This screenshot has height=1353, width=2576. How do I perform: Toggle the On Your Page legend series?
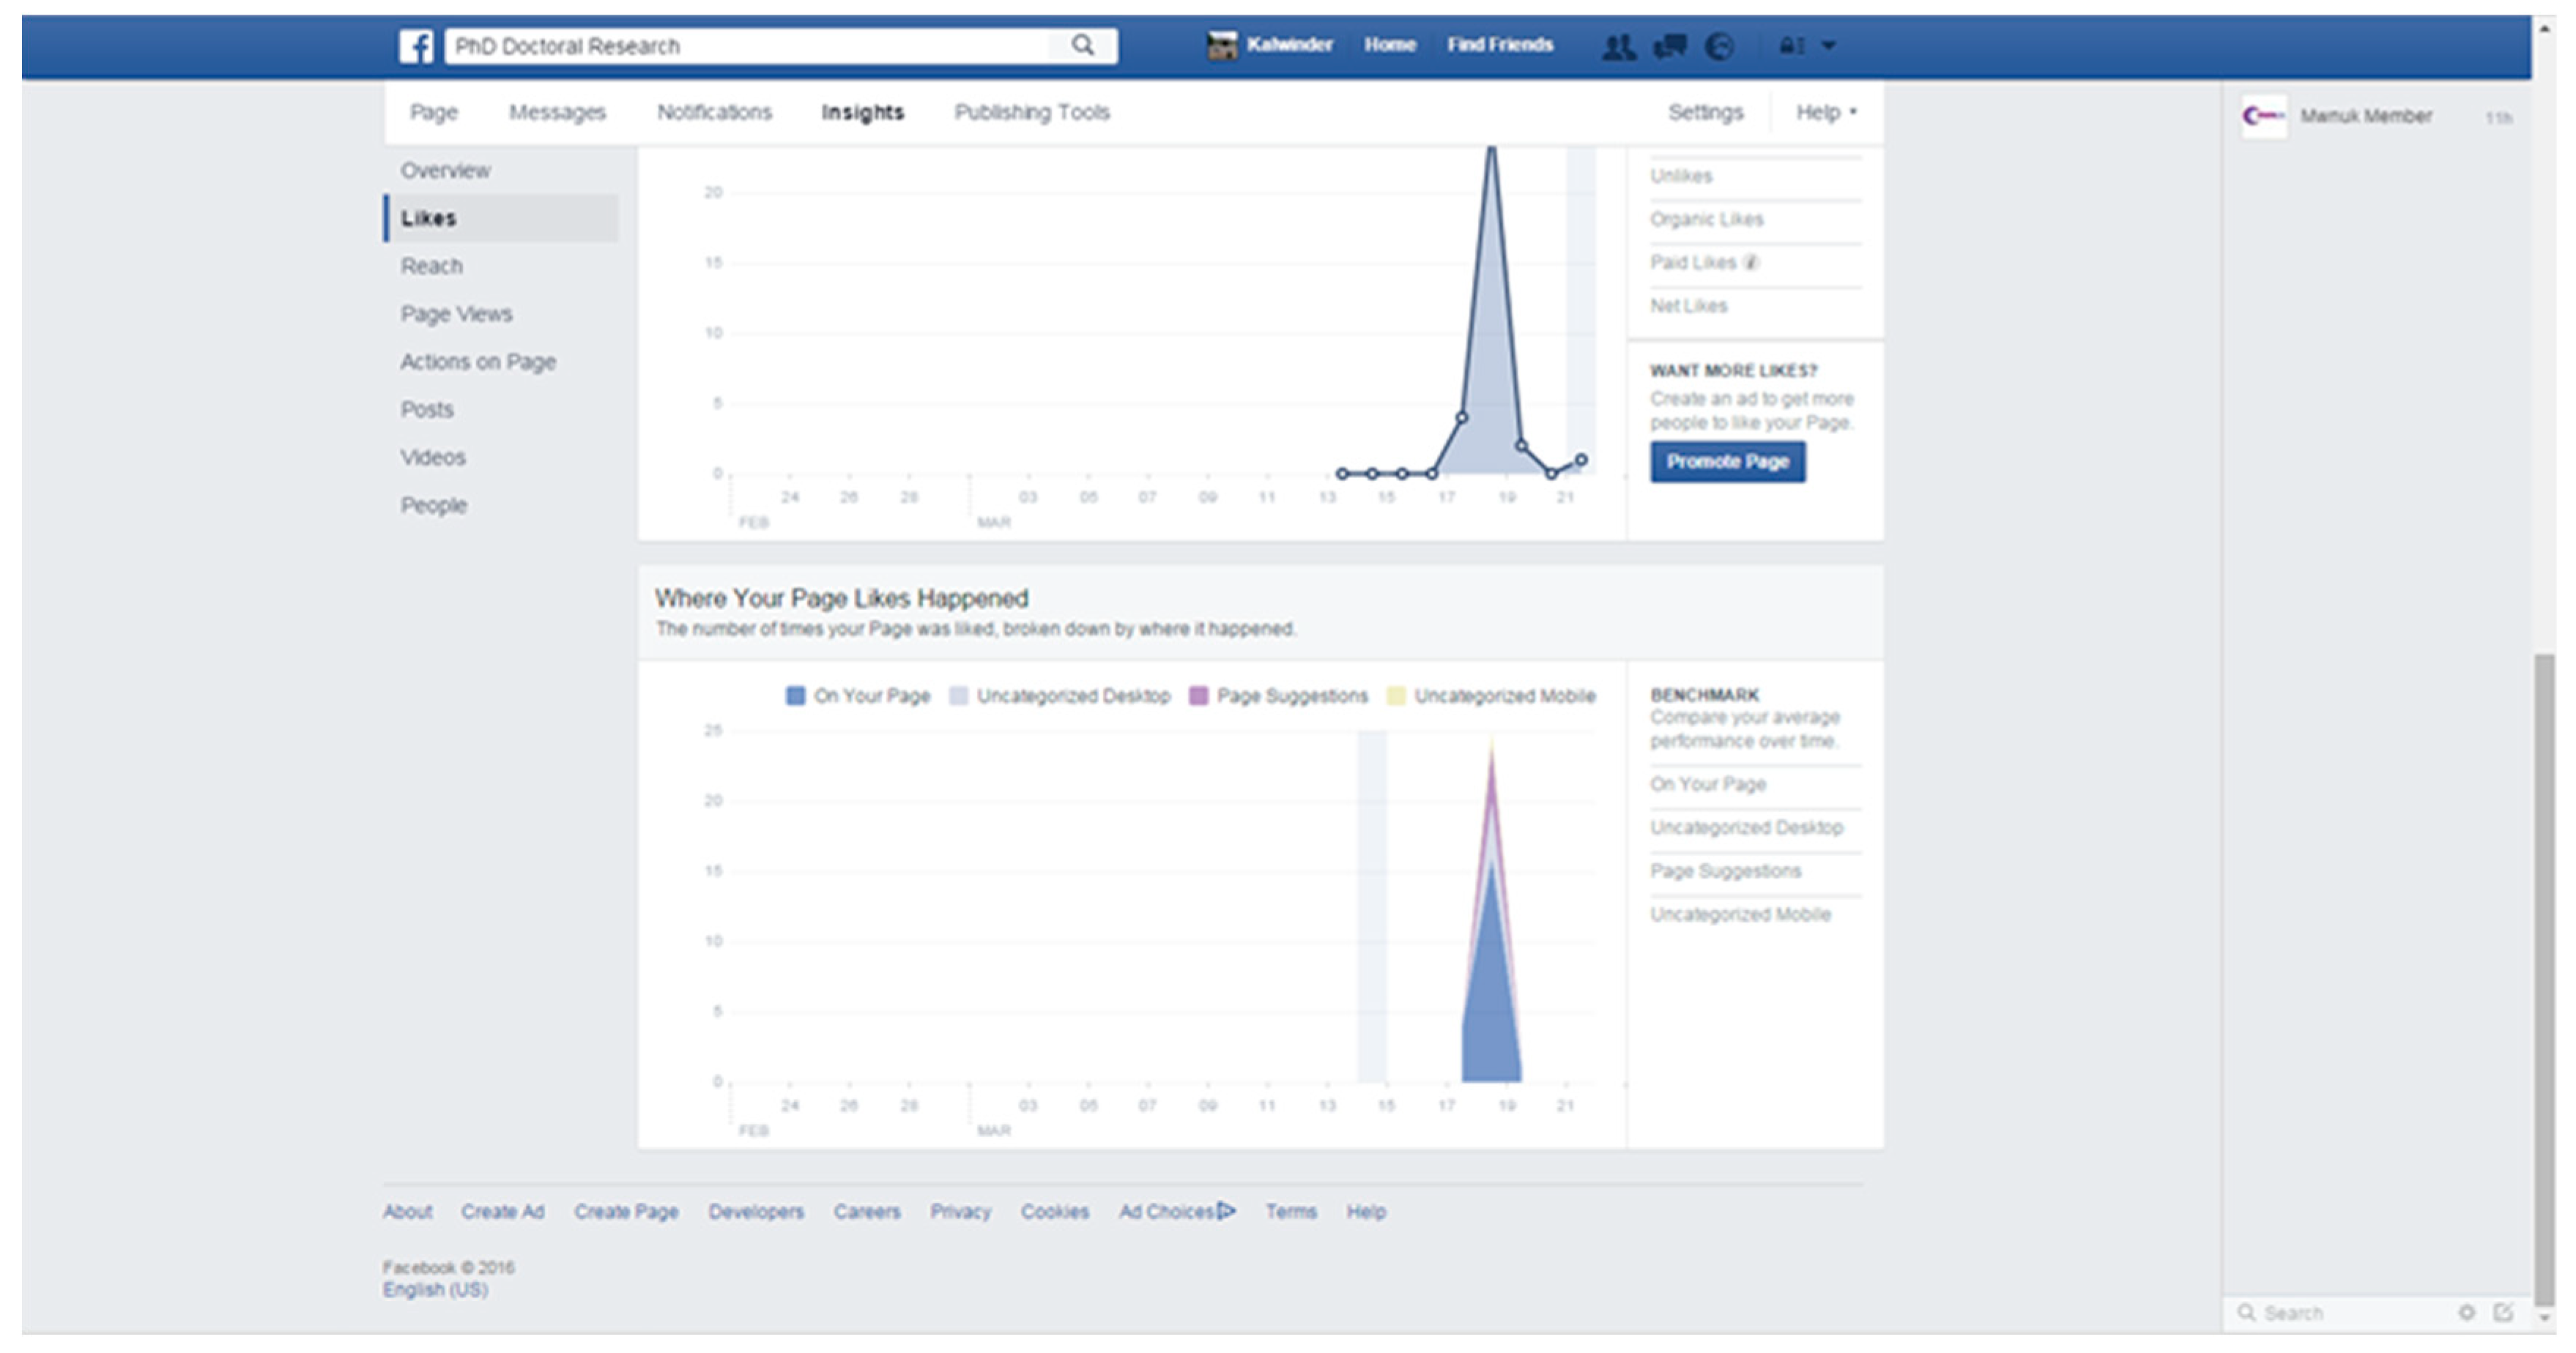click(795, 696)
